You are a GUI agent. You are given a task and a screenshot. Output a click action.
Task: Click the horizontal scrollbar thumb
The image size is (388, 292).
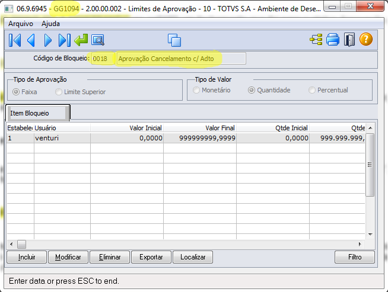click(21, 245)
